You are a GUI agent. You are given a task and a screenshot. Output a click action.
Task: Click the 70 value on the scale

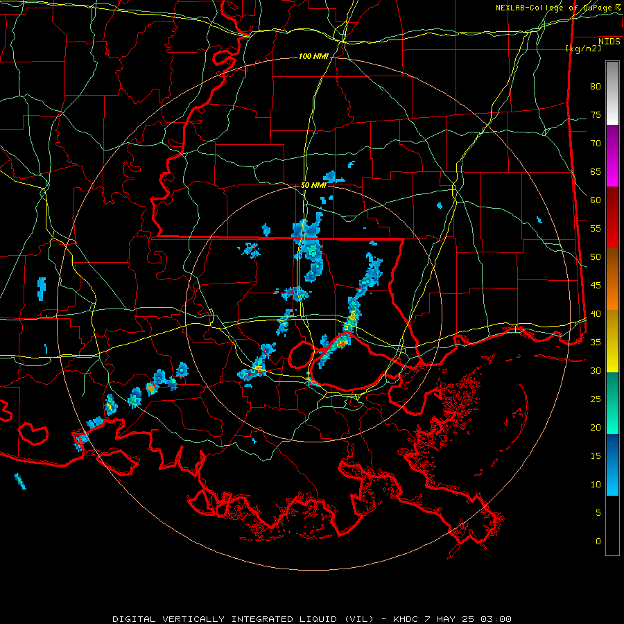pyautogui.click(x=596, y=144)
